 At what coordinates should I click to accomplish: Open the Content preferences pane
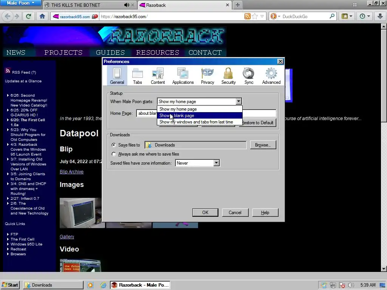158,76
